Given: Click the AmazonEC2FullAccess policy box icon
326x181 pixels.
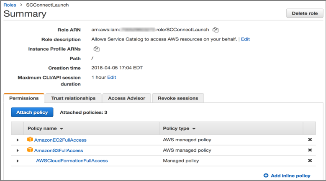Looking at the screenshot, I should (x=30, y=139).
